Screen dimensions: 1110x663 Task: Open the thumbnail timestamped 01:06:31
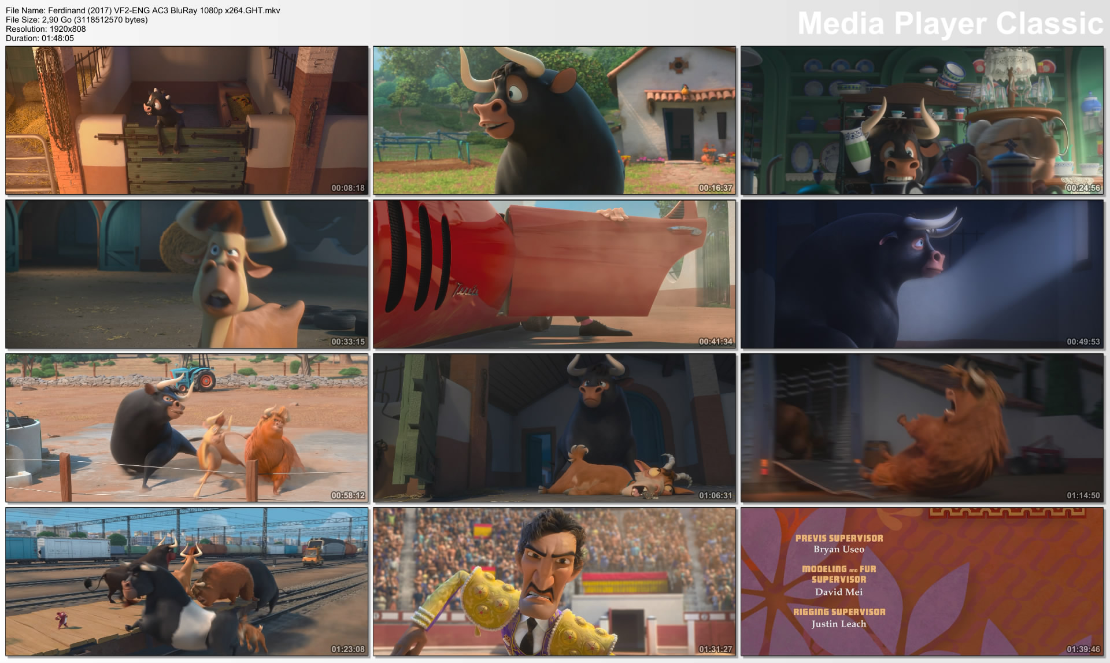[554, 428]
